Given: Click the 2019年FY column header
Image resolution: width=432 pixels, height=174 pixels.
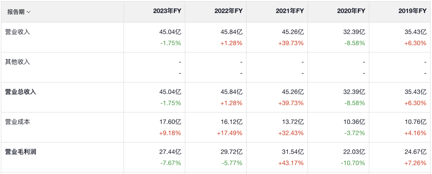Looking at the screenshot, I should coord(412,12).
